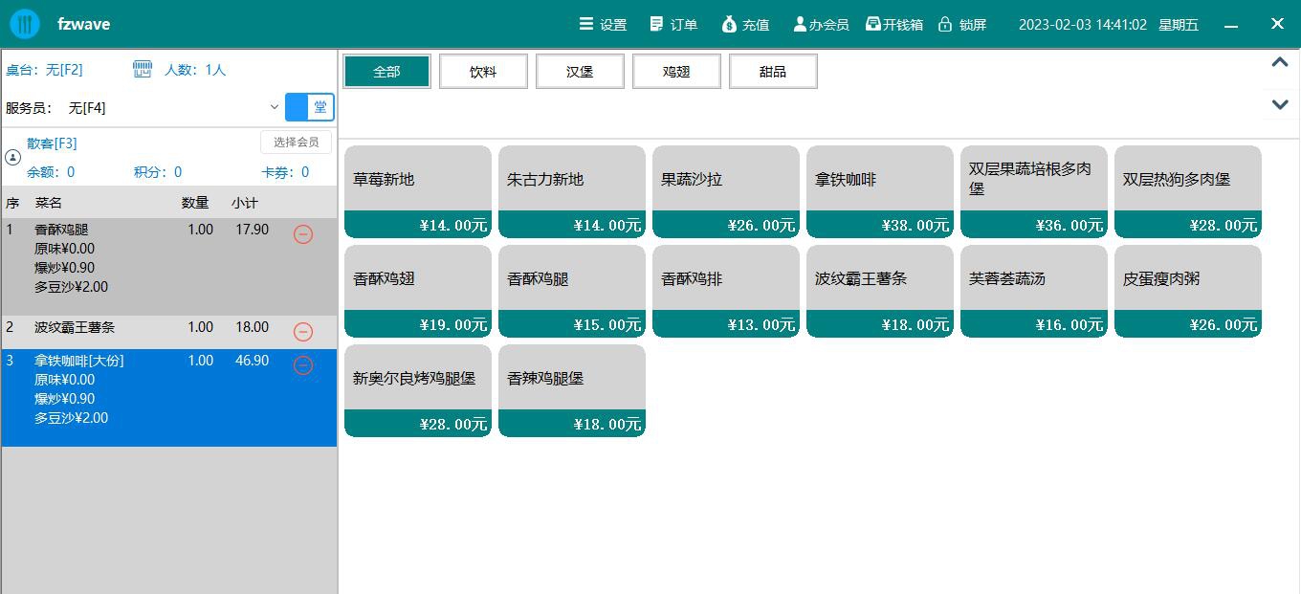Image resolution: width=1301 pixels, height=594 pixels.
Task: Open the 设置 settings menu
Action: (x=602, y=24)
